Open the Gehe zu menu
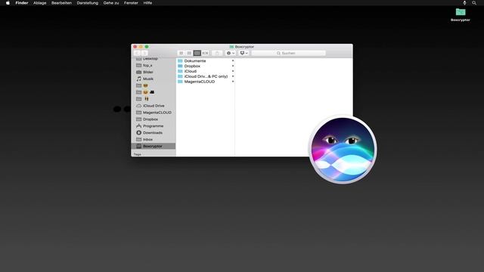The width and height of the screenshot is (484, 272). click(x=111, y=3)
